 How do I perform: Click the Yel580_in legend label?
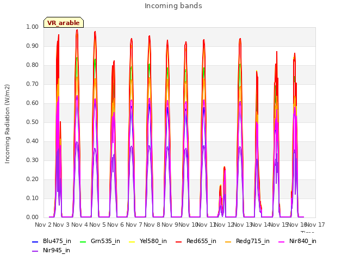[x=153, y=241]
